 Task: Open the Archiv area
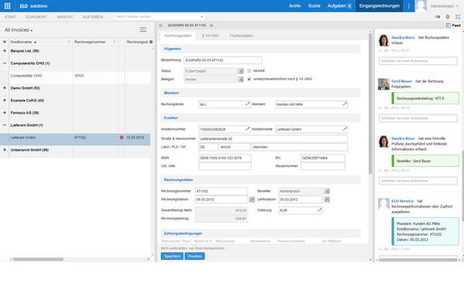295,6
